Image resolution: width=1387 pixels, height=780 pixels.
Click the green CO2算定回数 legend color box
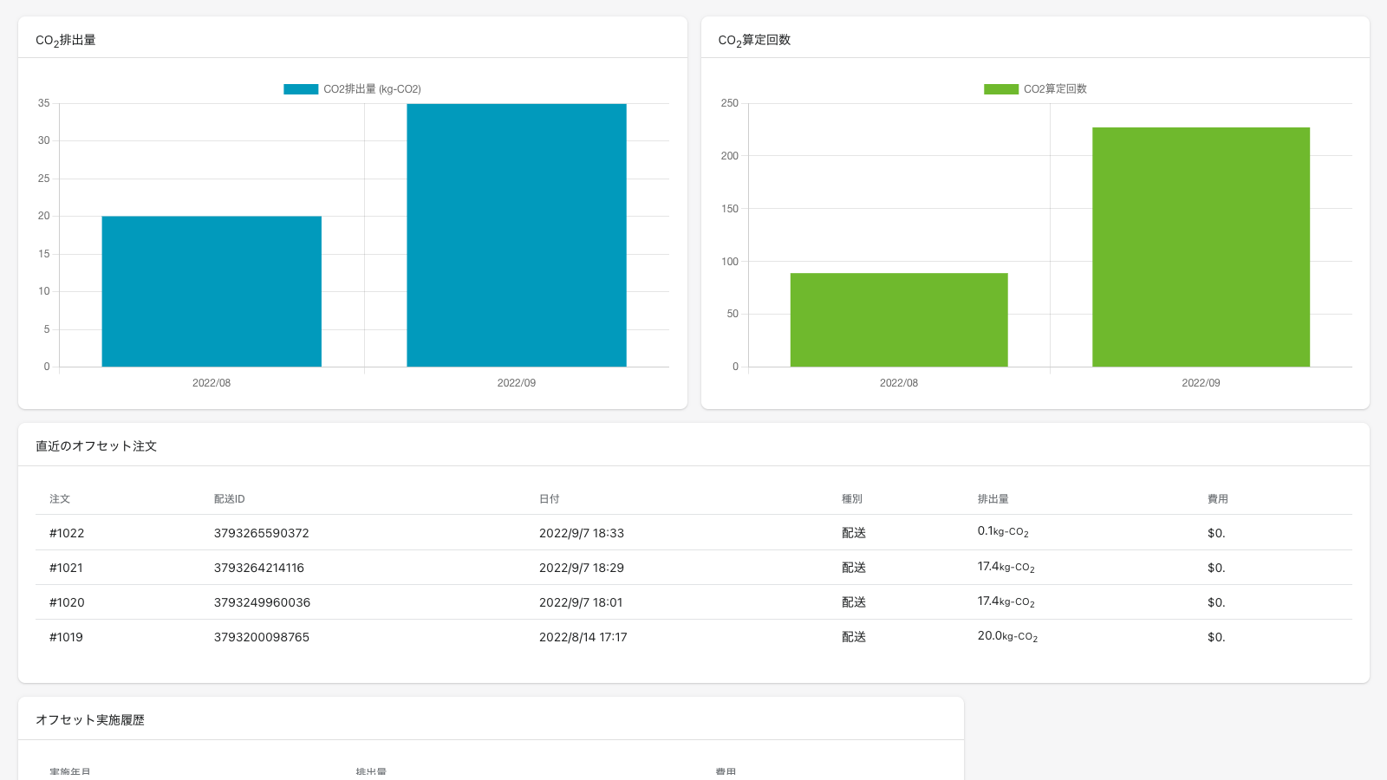pos(1000,89)
